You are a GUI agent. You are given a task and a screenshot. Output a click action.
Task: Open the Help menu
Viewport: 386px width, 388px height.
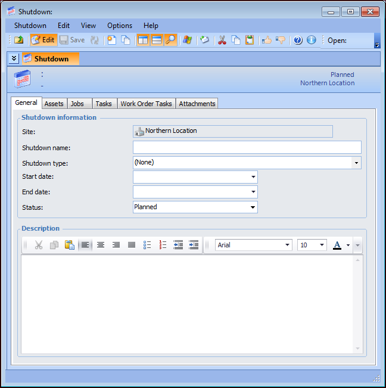pyautogui.click(x=151, y=26)
